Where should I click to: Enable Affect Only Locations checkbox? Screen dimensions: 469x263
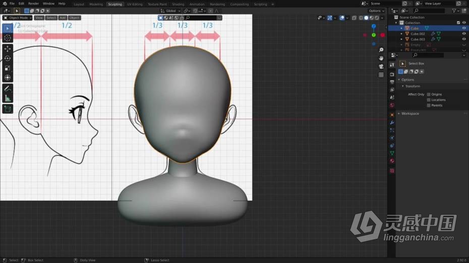click(x=429, y=100)
